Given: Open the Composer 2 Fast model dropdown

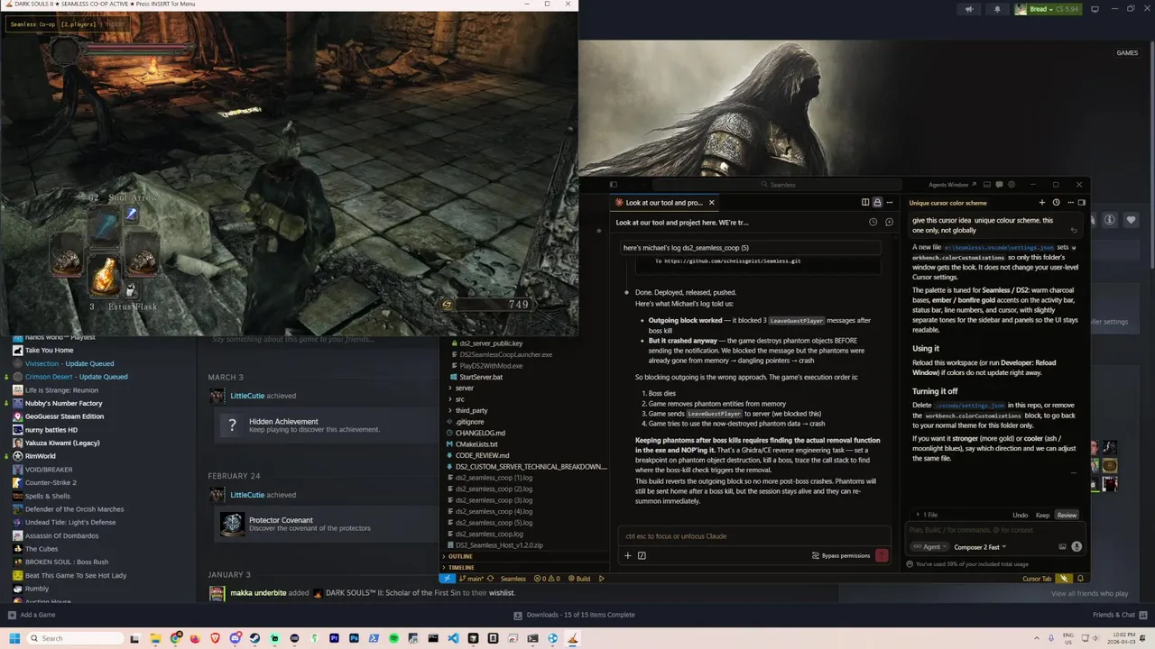Looking at the screenshot, I should tap(980, 546).
